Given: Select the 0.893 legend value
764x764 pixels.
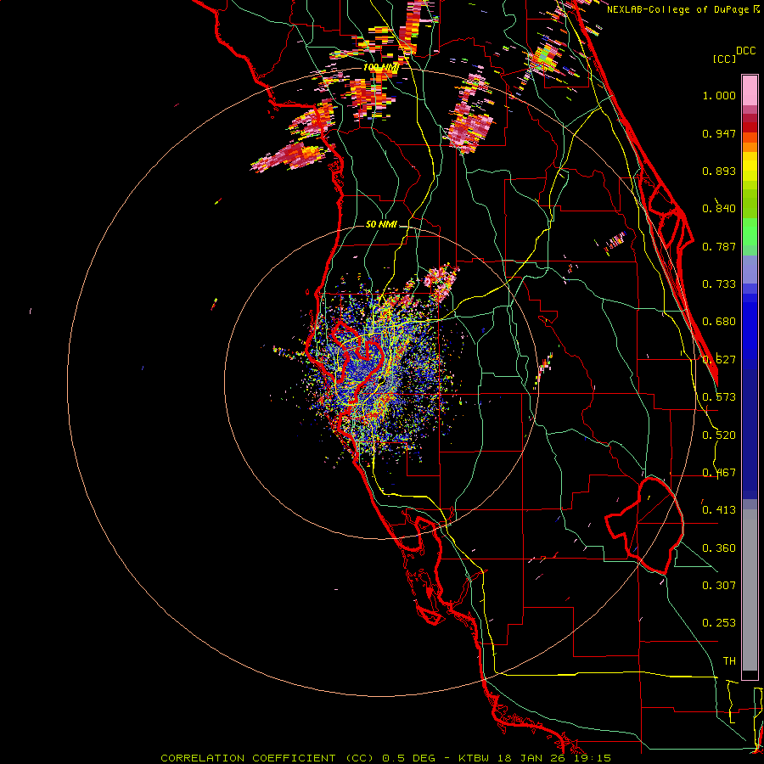Looking at the screenshot, I should pyautogui.click(x=719, y=171).
